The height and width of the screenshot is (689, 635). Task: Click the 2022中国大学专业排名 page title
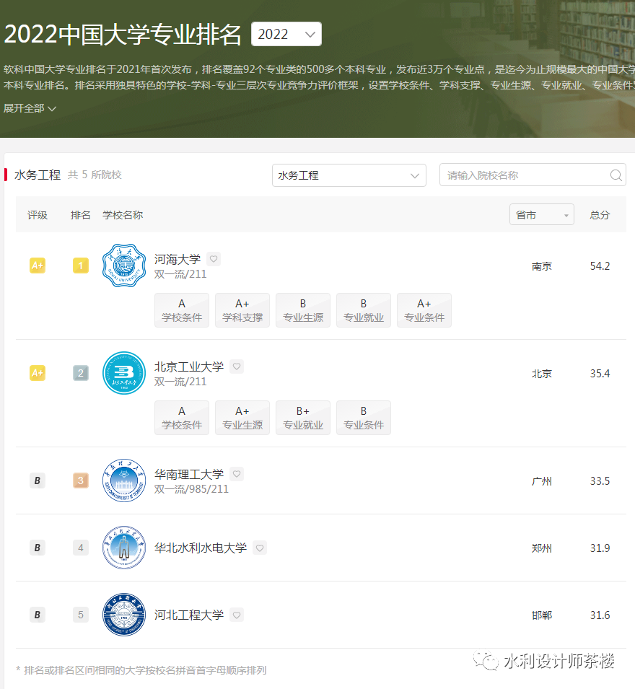click(123, 34)
